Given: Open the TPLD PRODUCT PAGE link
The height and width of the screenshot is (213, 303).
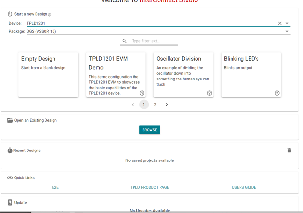Looking at the screenshot, I should tap(150, 187).
